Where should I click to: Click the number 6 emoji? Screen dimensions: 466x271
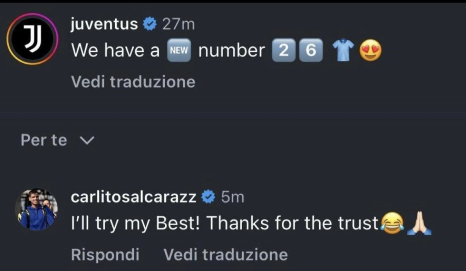coord(311,51)
